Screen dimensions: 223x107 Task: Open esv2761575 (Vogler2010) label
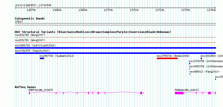click(32, 51)
